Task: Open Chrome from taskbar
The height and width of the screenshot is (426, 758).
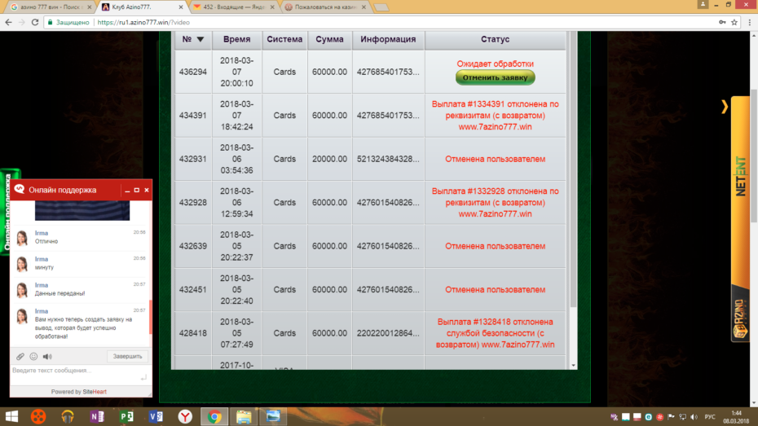Action: (x=214, y=416)
